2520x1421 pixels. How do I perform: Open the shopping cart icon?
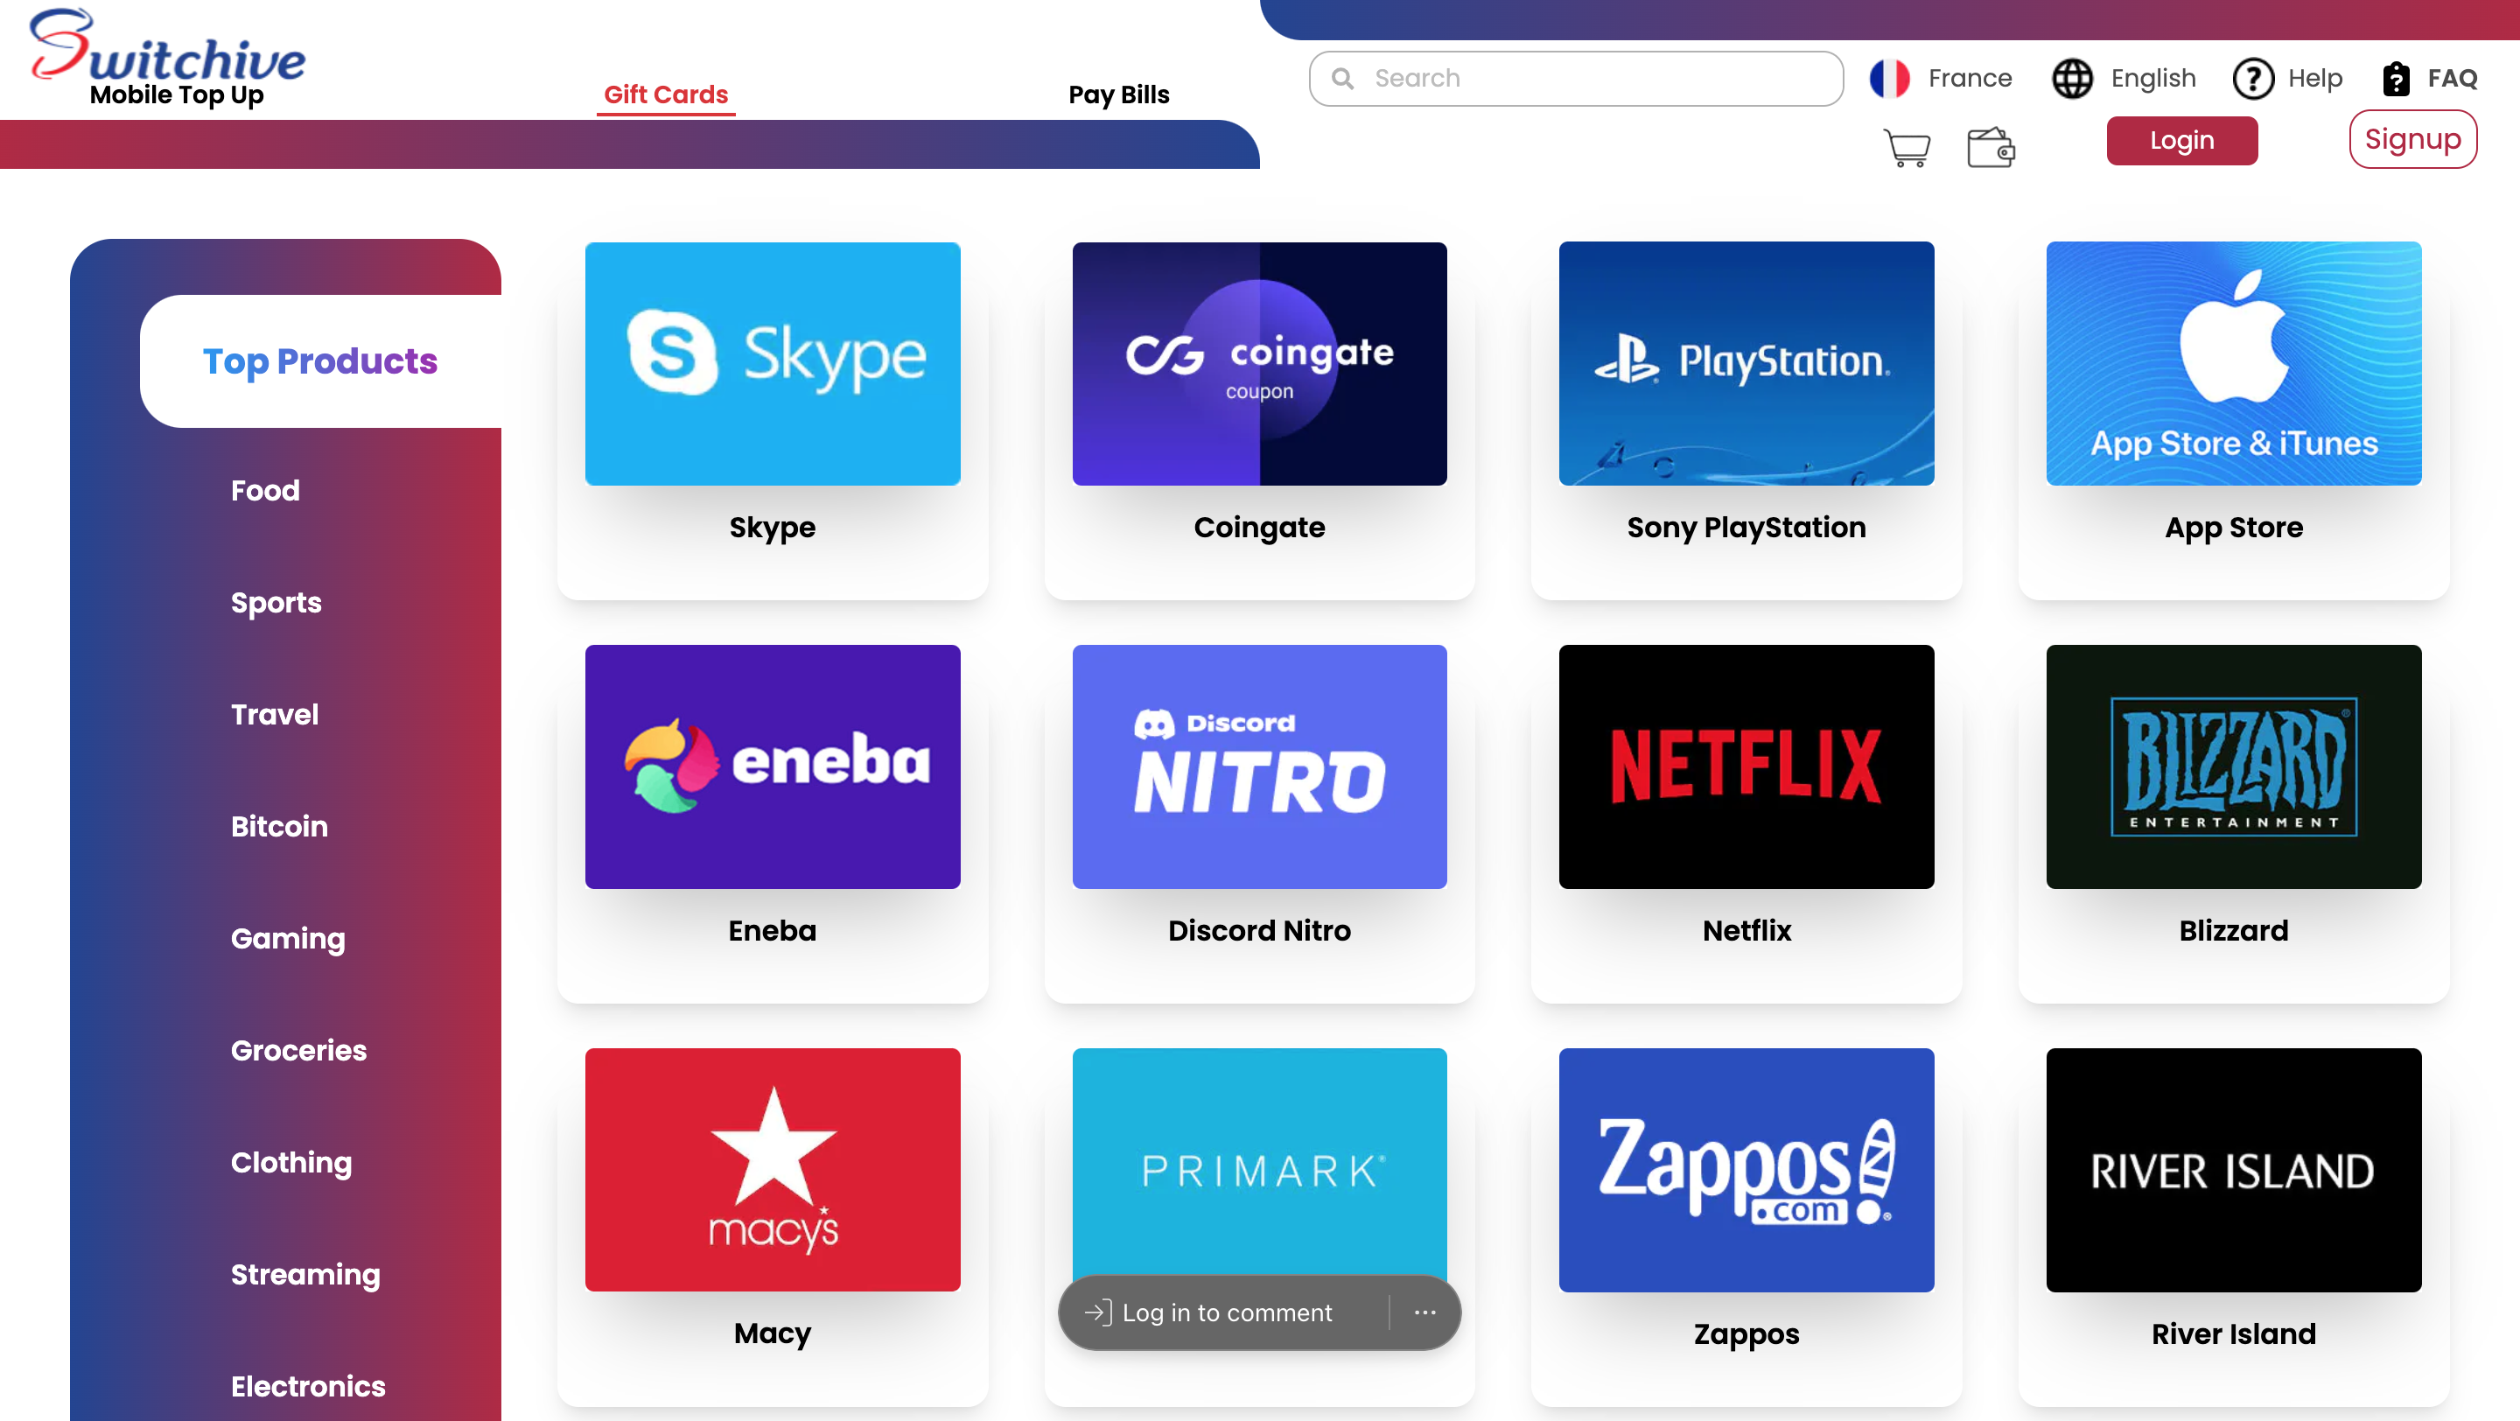pos(1907,149)
